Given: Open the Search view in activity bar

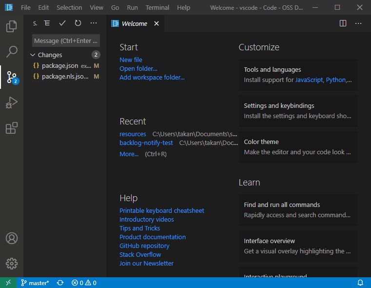Looking at the screenshot, I should coord(12,52).
